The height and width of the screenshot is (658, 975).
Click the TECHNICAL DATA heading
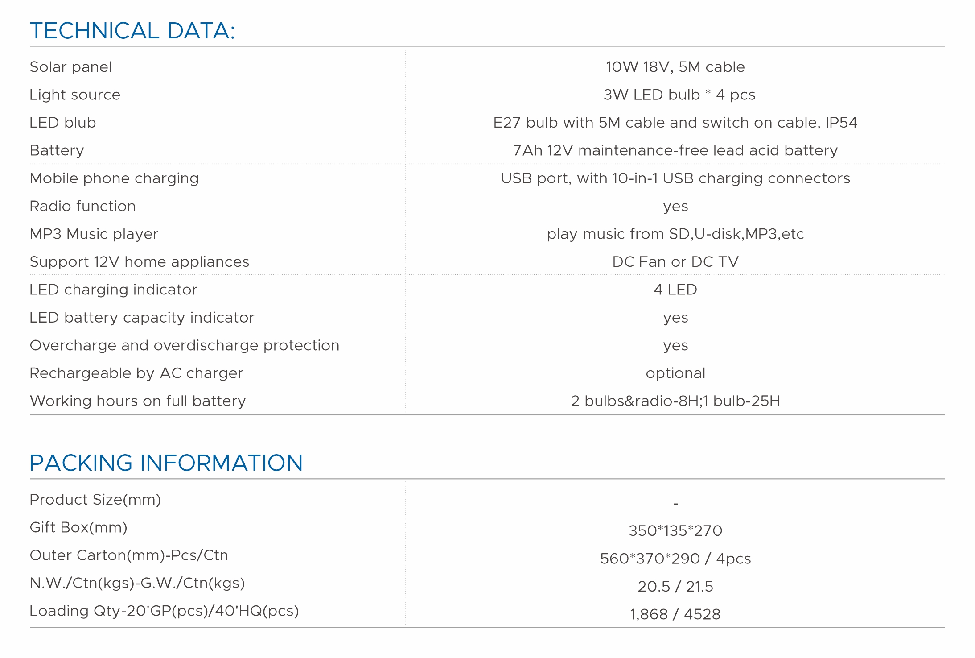point(132,31)
